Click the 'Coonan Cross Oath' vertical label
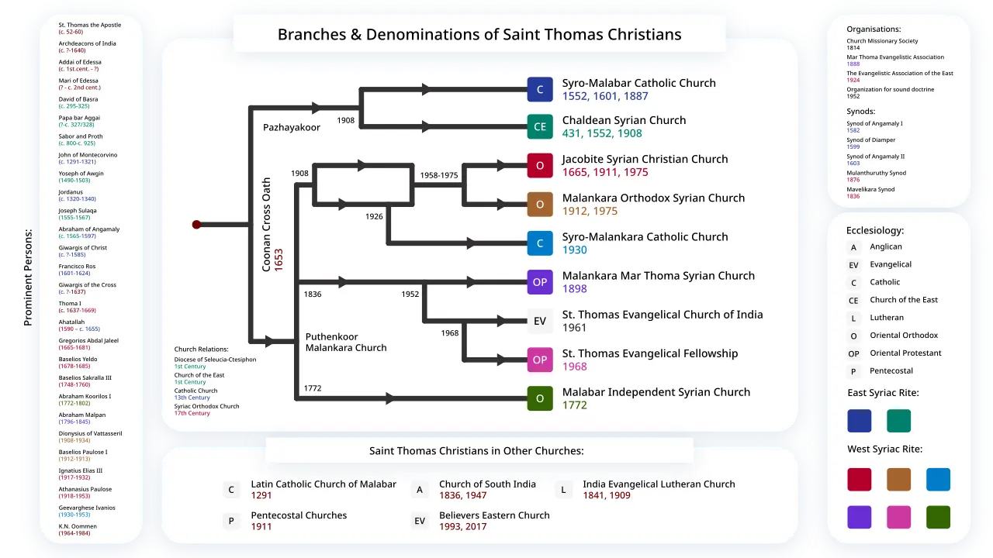The width and height of the screenshot is (993, 558). click(267, 223)
